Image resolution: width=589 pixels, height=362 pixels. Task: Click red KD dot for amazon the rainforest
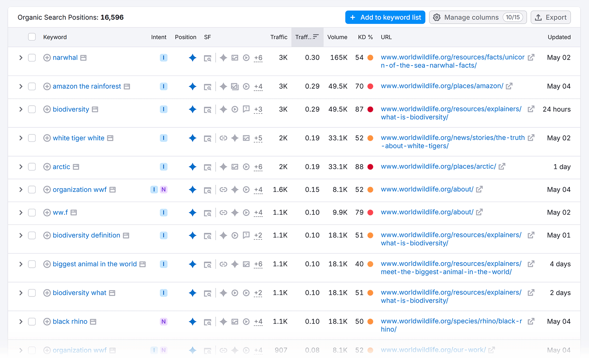(370, 86)
